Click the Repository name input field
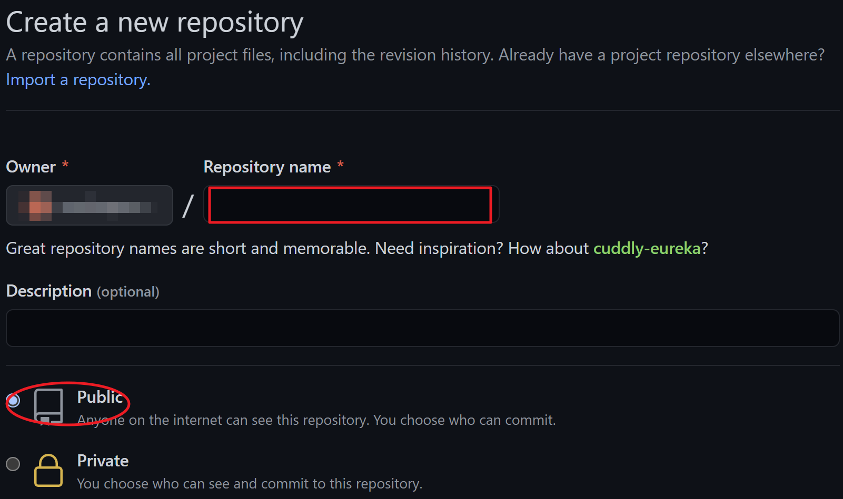The height and width of the screenshot is (499, 843). 351,205
